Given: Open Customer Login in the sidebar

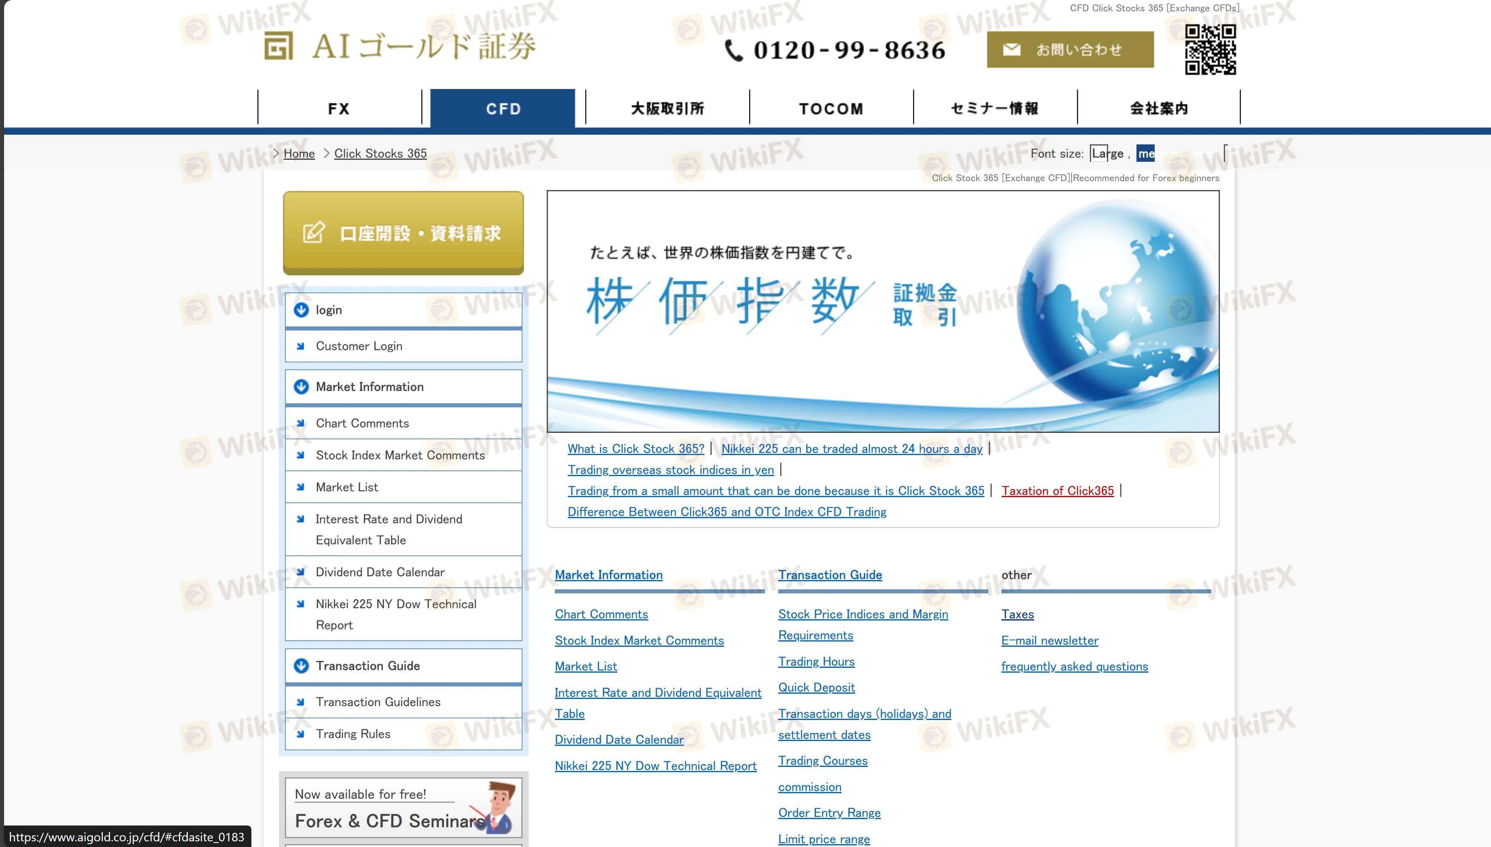Looking at the screenshot, I should coord(403,347).
